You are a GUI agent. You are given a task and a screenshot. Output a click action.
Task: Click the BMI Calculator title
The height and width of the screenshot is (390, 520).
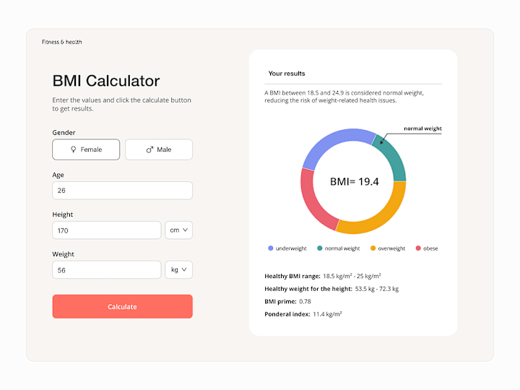[x=106, y=81]
